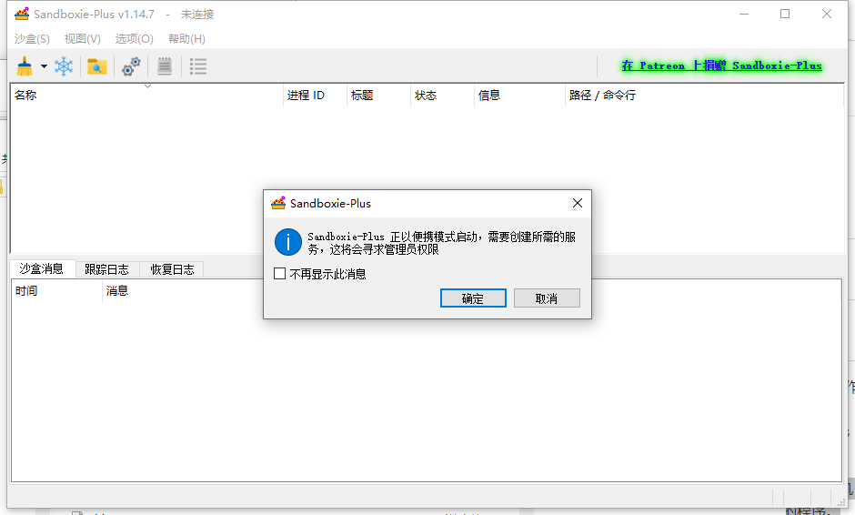Click the info icon in the dialog
This screenshot has width=855, height=515.
(x=288, y=242)
